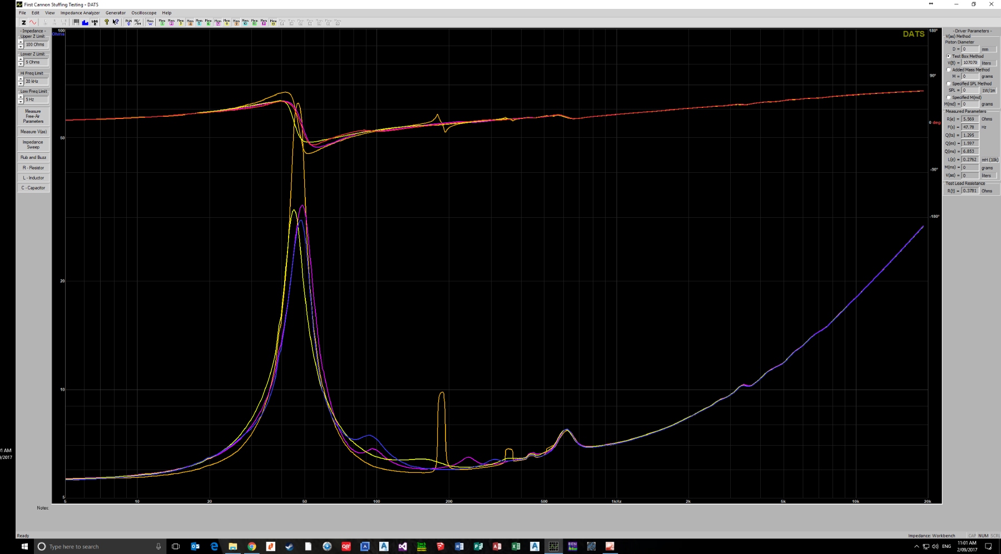
Task: Toggle memory trace 12 icon
Action: (x=264, y=22)
